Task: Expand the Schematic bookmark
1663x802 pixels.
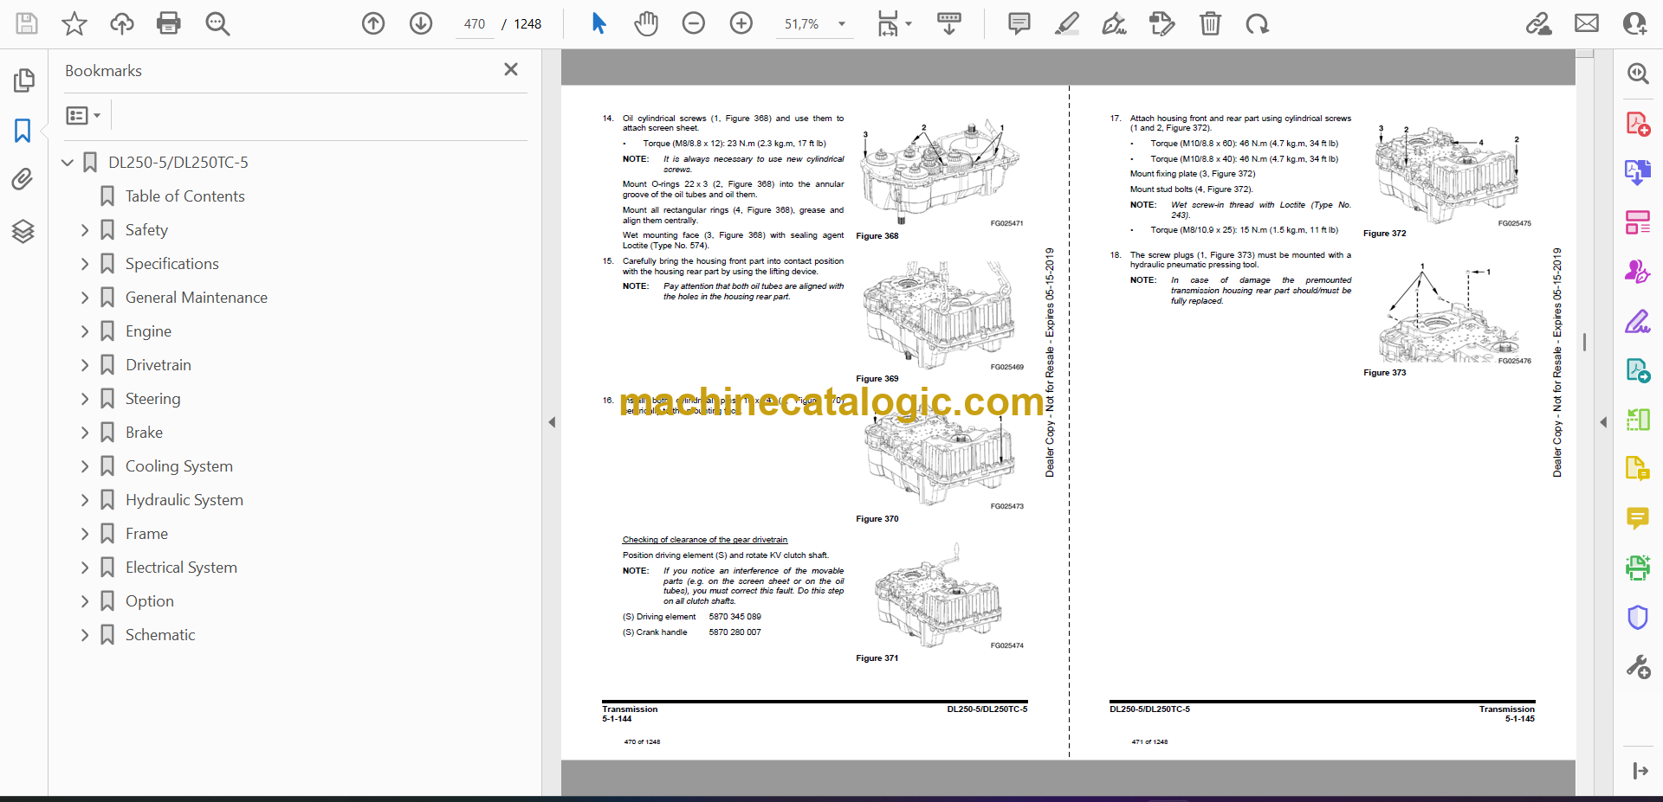Action: [85, 635]
